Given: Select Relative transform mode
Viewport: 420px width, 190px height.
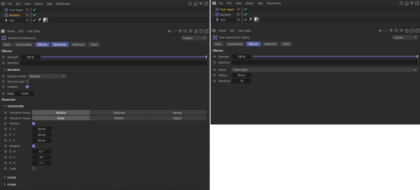Looking at the screenshot, I should [x=61, y=113].
